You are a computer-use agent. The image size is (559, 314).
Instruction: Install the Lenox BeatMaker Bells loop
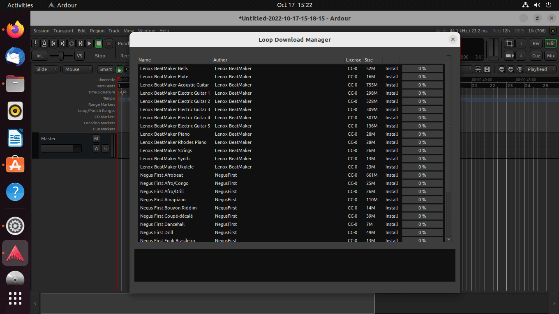[x=391, y=68]
